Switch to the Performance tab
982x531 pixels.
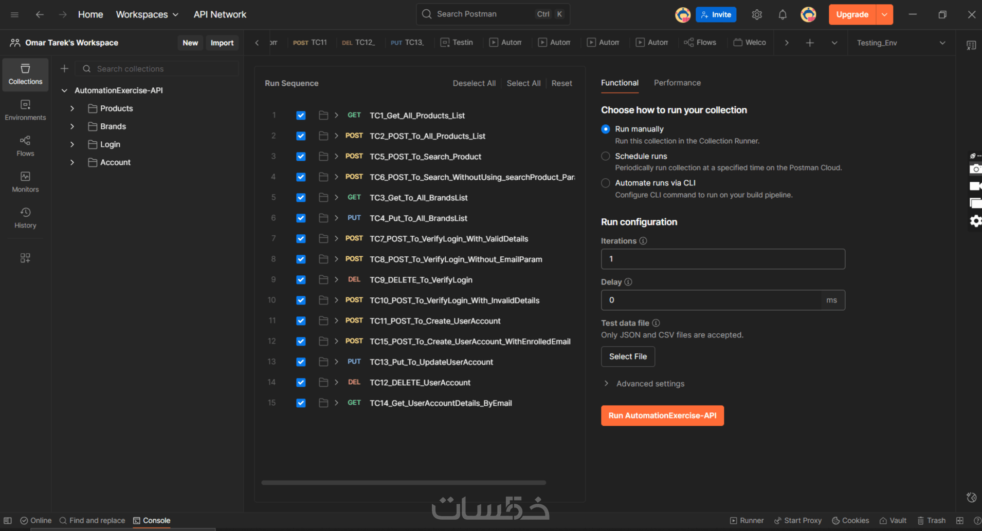pyautogui.click(x=677, y=83)
